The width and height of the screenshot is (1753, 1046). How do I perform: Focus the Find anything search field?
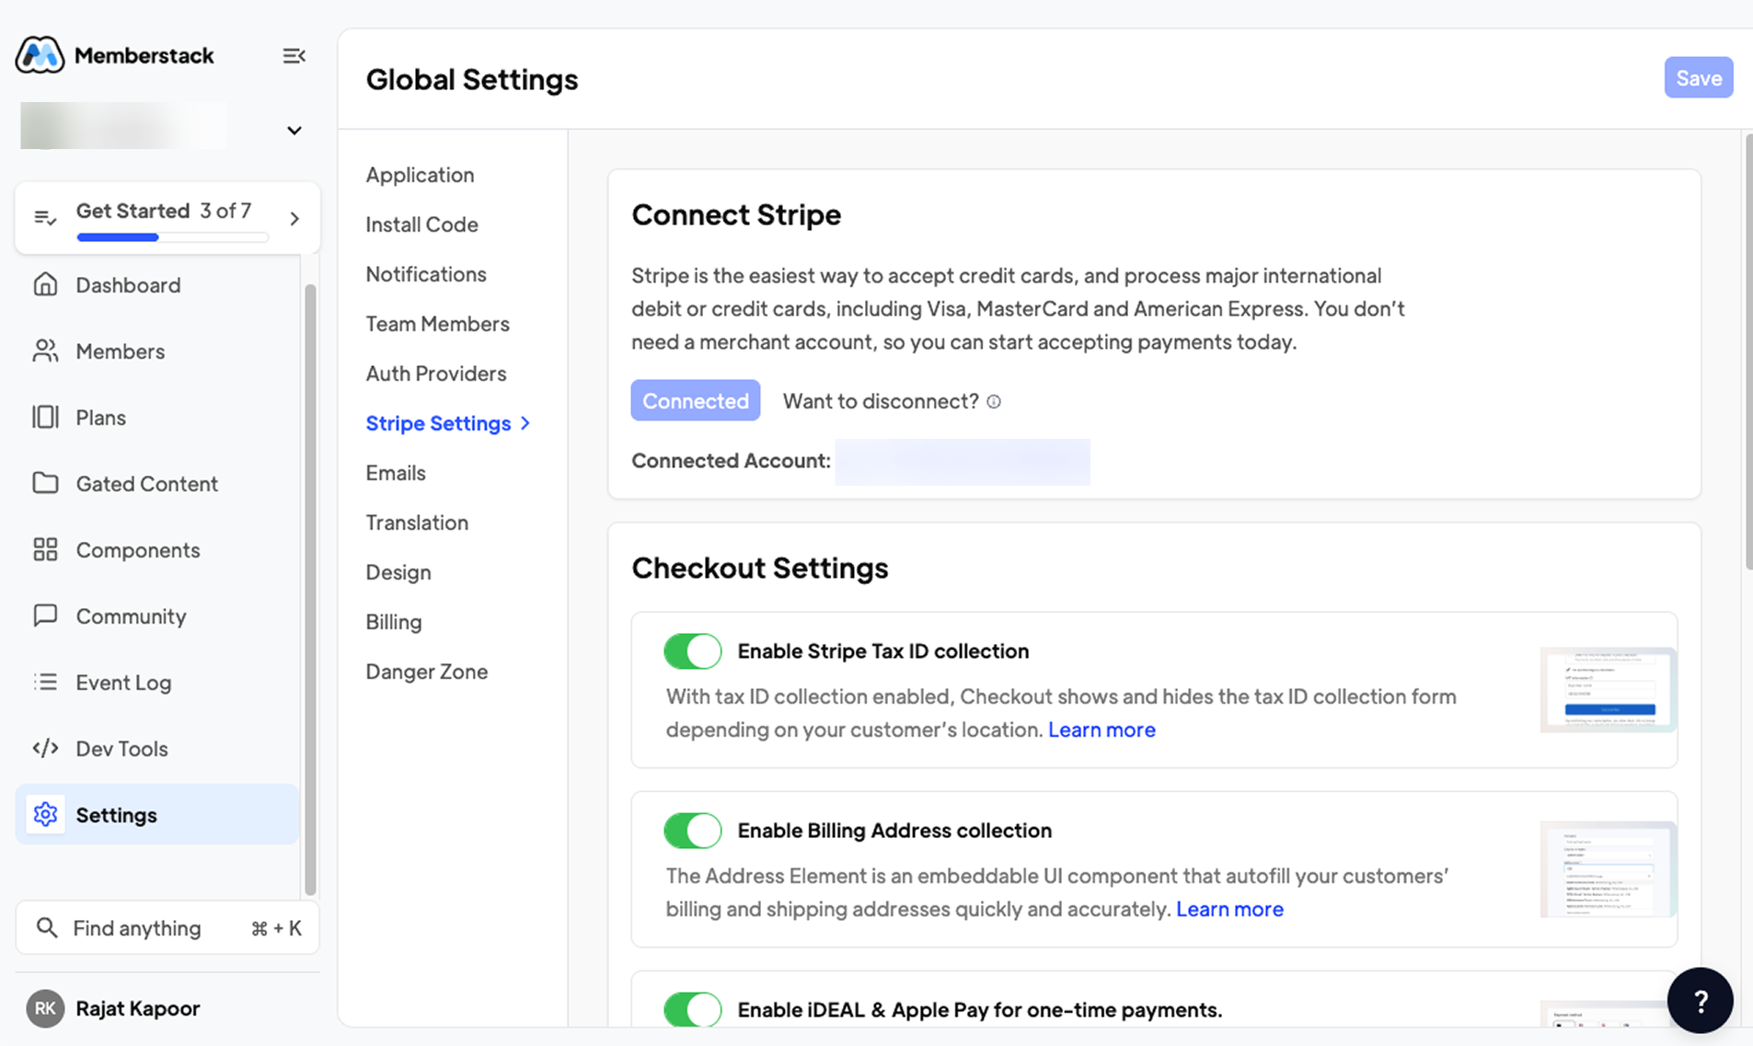pyautogui.click(x=167, y=927)
